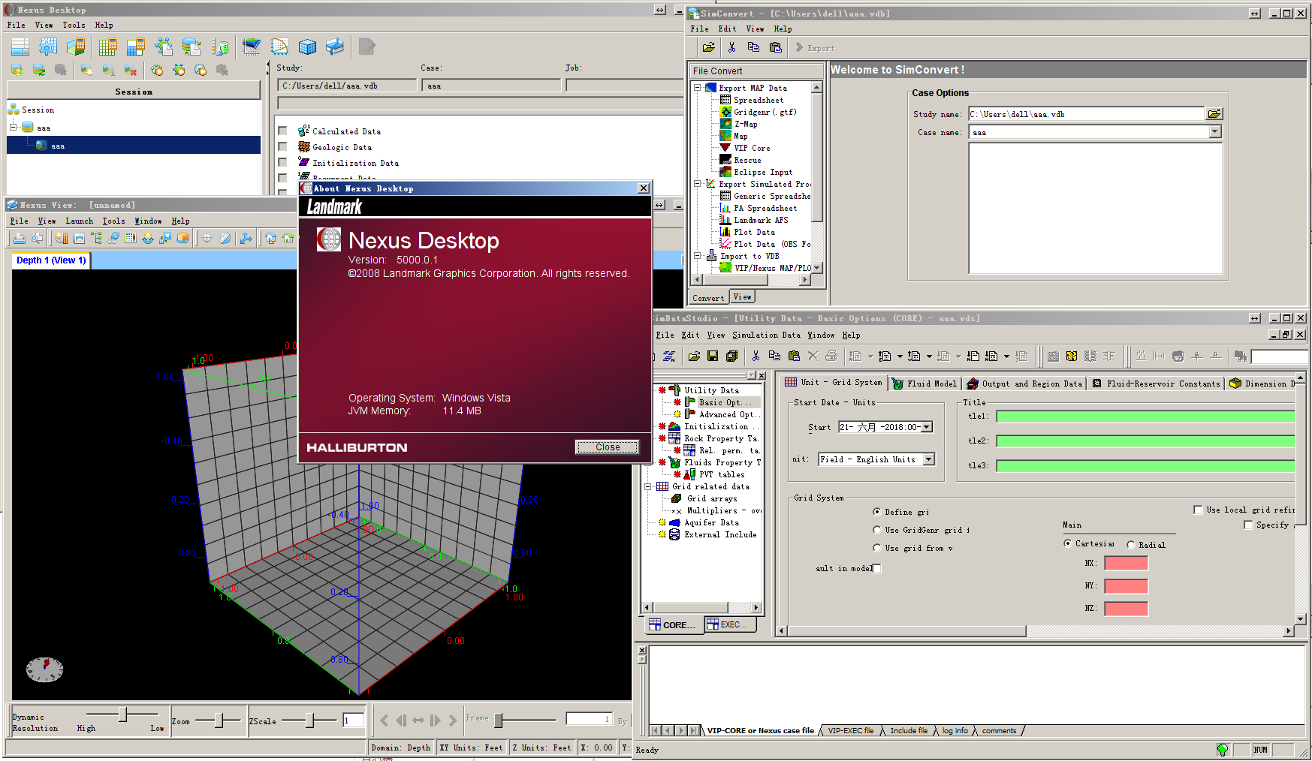Enable Use local grid refinement checkbox

point(1199,510)
